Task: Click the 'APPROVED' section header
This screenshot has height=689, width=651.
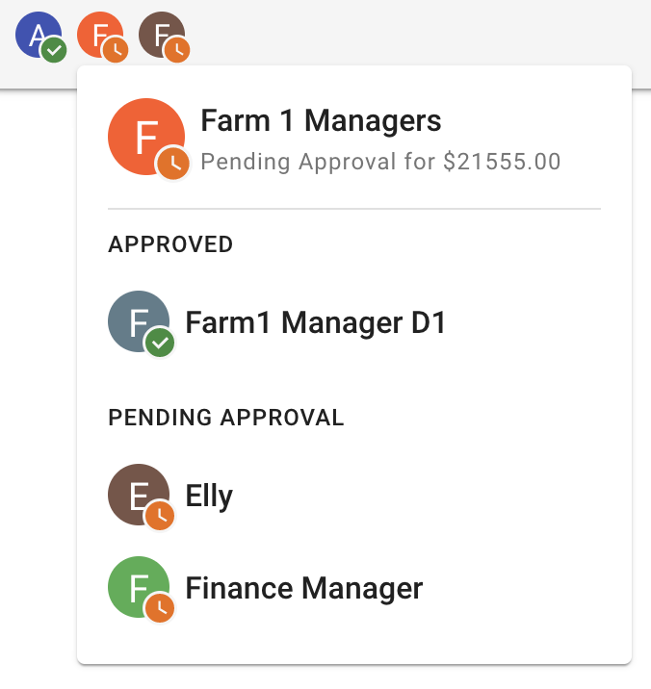Action: click(170, 244)
